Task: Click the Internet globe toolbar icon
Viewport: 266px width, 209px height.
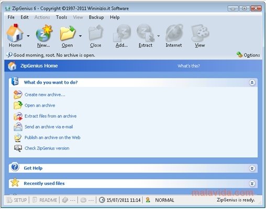Action: (174, 33)
